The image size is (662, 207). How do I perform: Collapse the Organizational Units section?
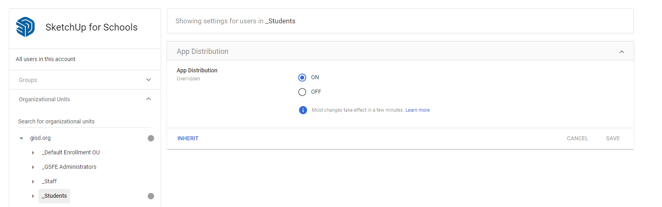(x=148, y=99)
